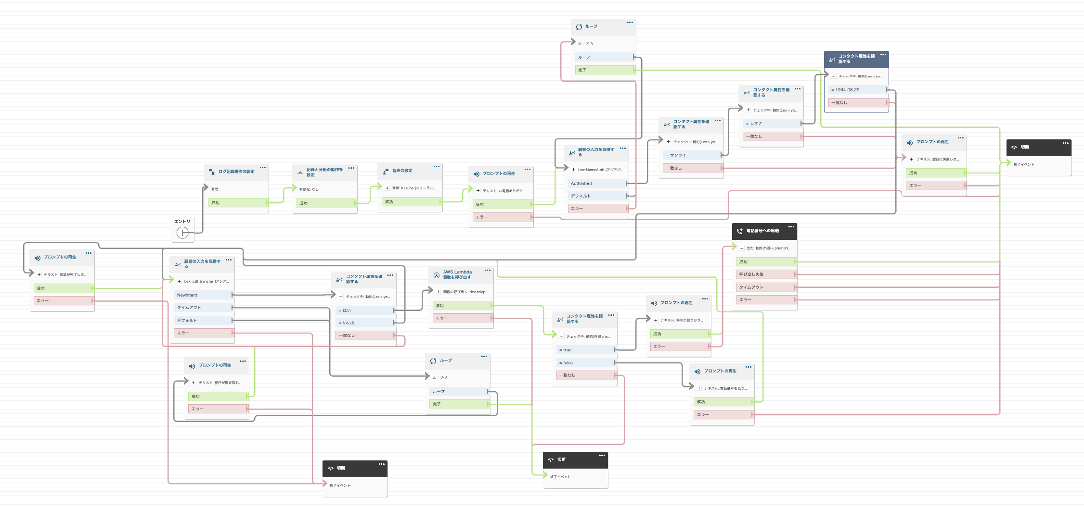Click attribute icon on true/false check block
1084x508 pixels.
point(560,320)
